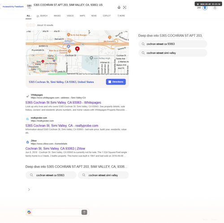Switch to the IMAGES tab

pos(57,16)
